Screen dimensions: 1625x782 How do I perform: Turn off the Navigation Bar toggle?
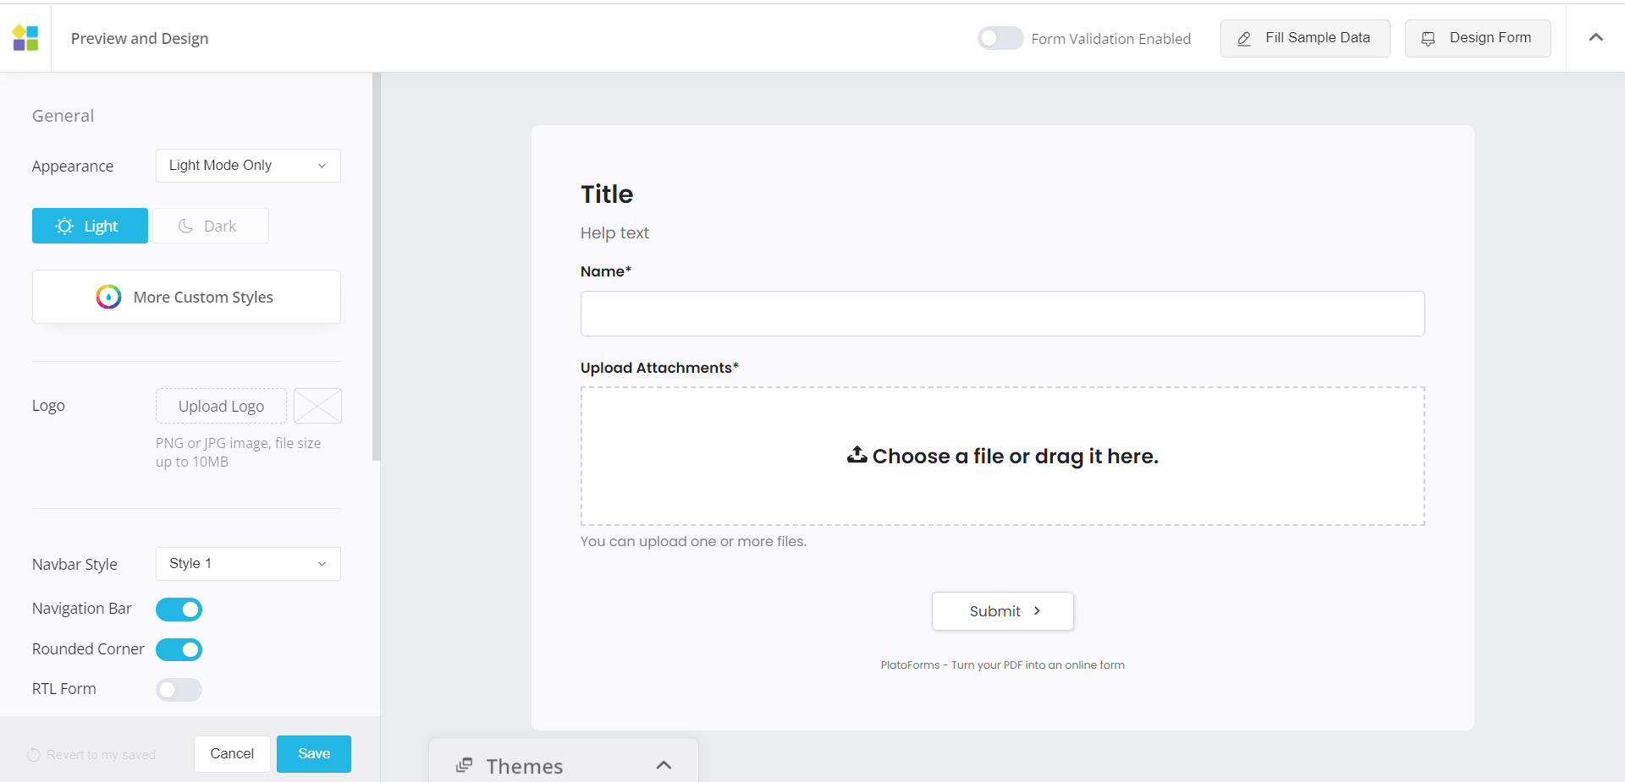pyautogui.click(x=179, y=610)
